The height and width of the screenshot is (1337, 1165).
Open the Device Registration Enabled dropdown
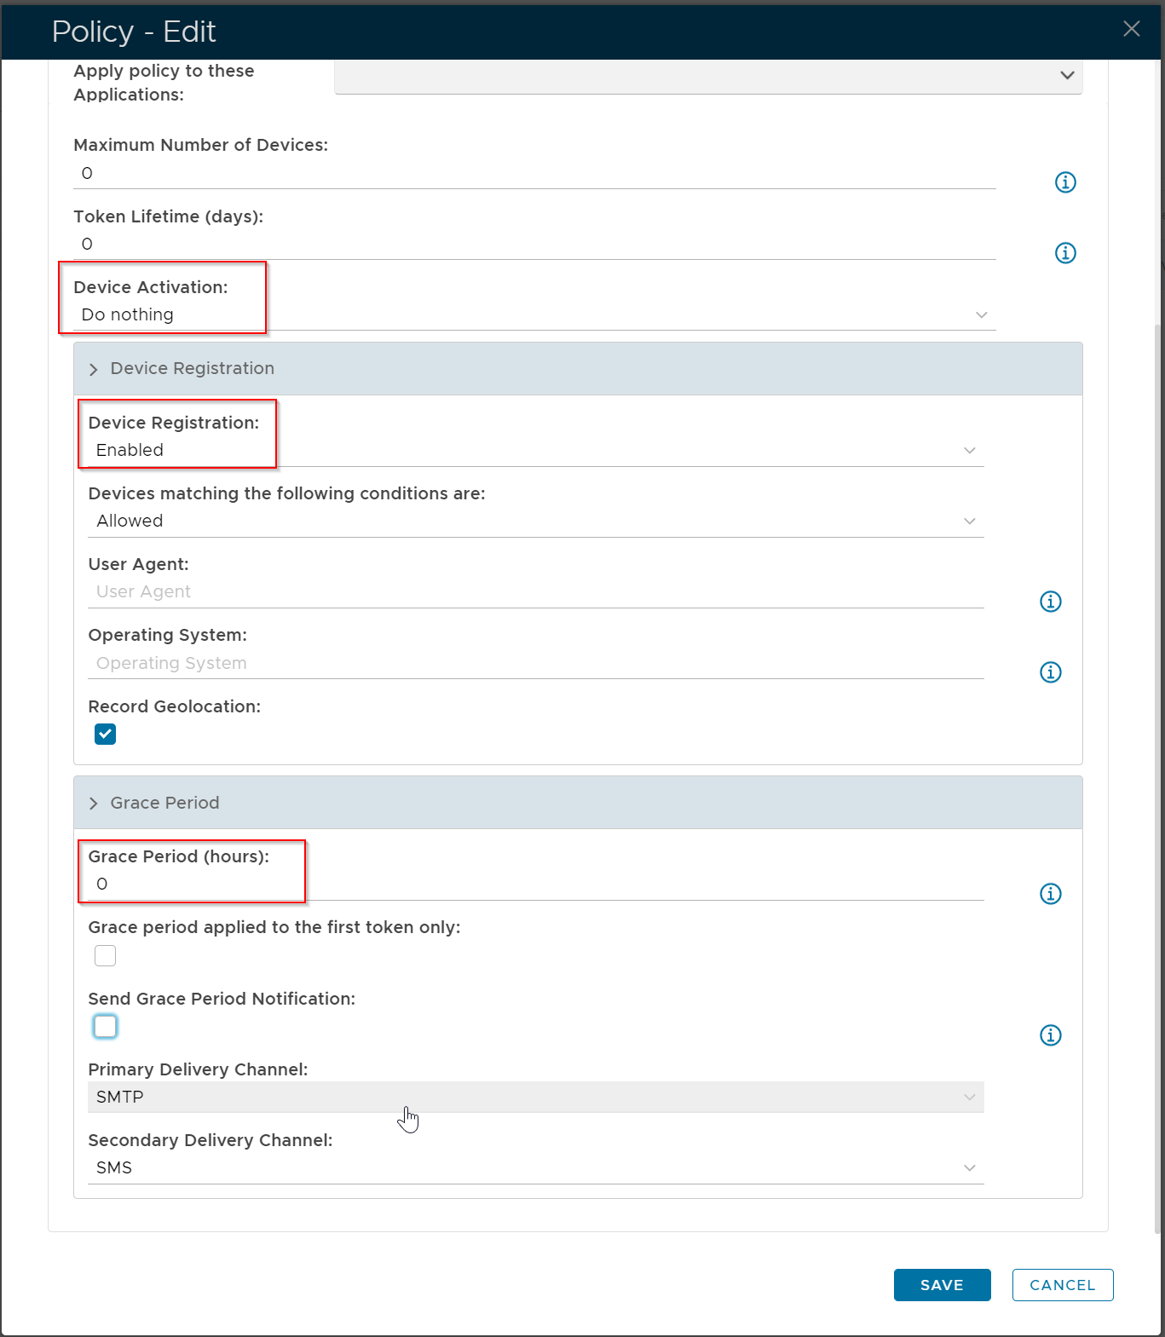tap(535, 451)
